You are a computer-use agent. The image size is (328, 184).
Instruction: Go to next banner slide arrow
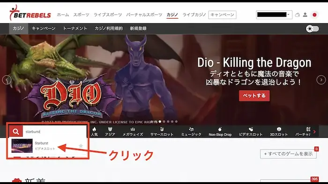pyautogui.click(x=321, y=80)
